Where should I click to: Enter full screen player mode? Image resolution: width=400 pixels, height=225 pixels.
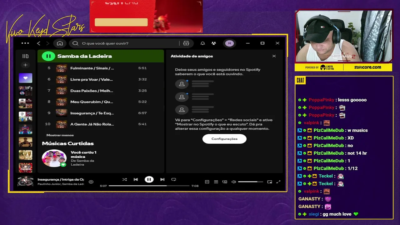[x=278, y=182]
